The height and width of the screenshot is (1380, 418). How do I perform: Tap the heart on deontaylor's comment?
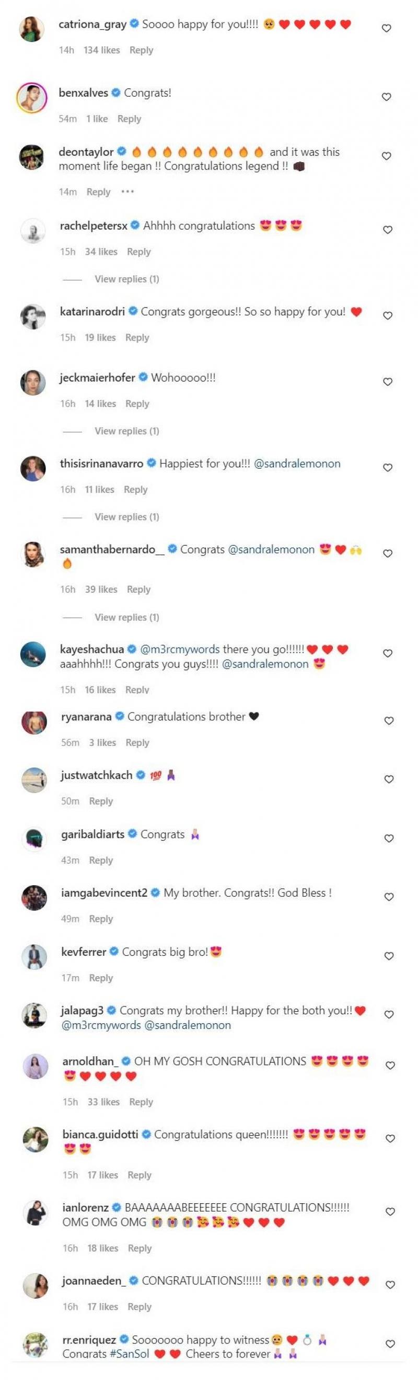386,156
